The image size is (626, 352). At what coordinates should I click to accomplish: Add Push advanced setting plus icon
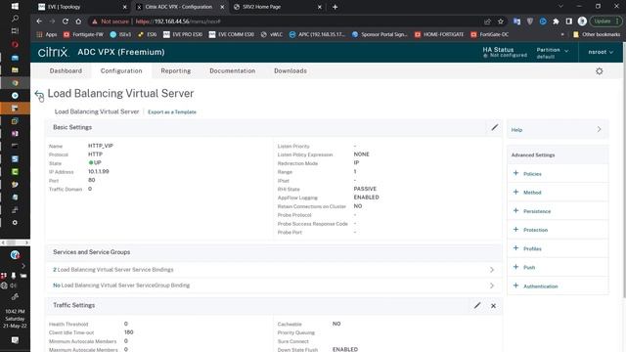[x=515, y=267]
